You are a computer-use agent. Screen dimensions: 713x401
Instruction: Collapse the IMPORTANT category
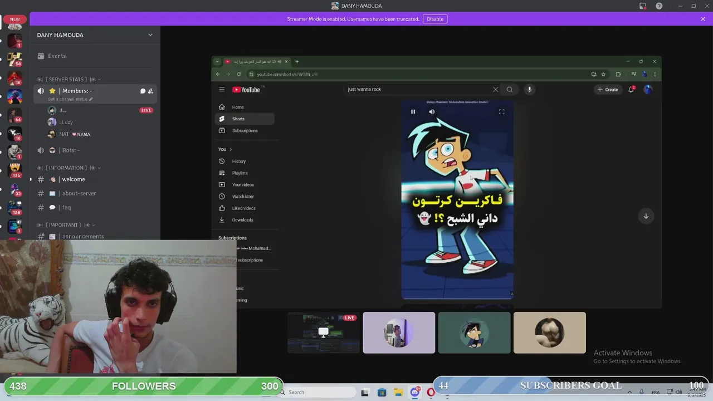click(x=66, y=225)
